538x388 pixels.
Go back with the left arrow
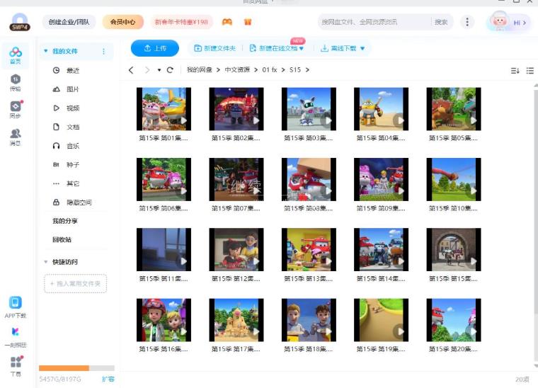click(131, 70)
